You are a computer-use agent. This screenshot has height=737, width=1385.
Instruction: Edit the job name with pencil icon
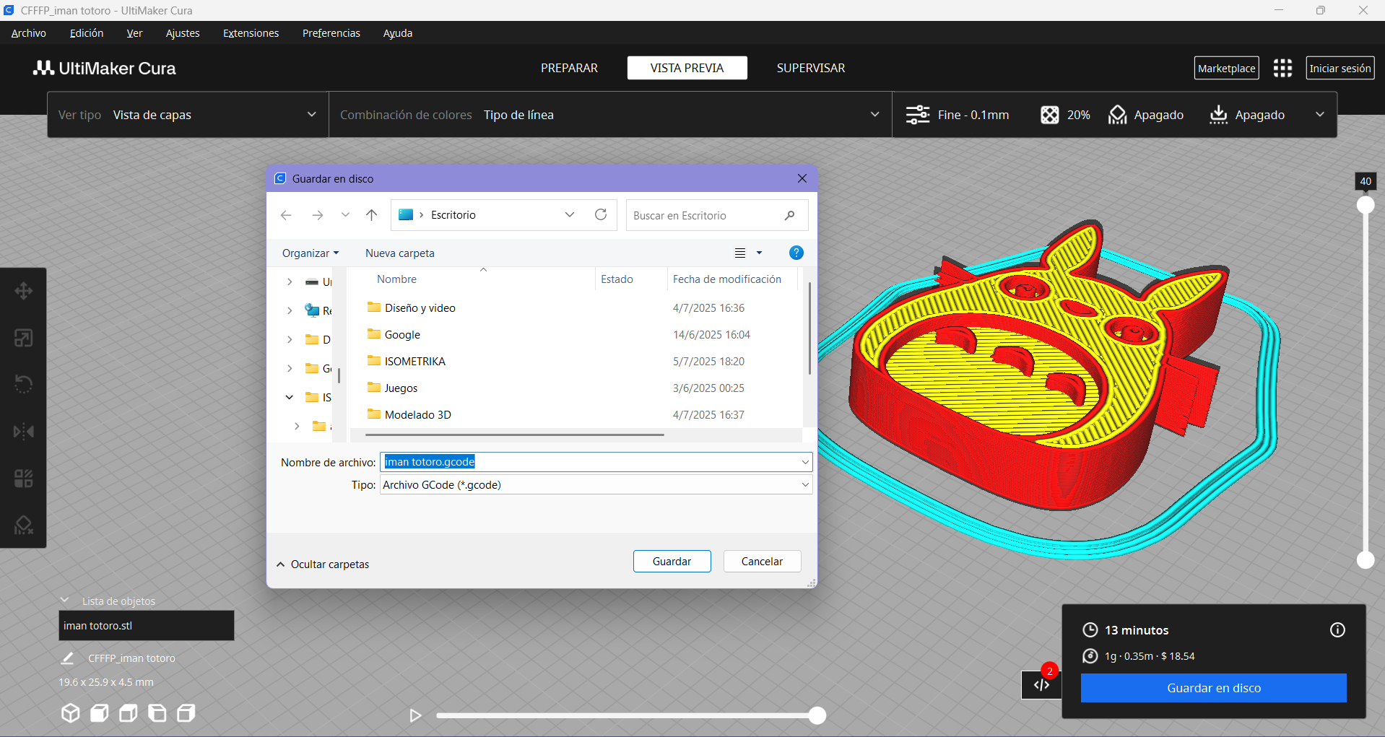pos(67,658)
